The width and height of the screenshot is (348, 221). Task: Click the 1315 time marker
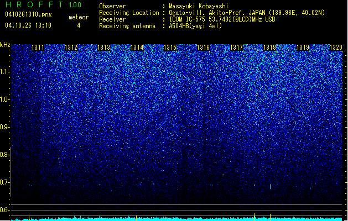(x=170, y=48)
